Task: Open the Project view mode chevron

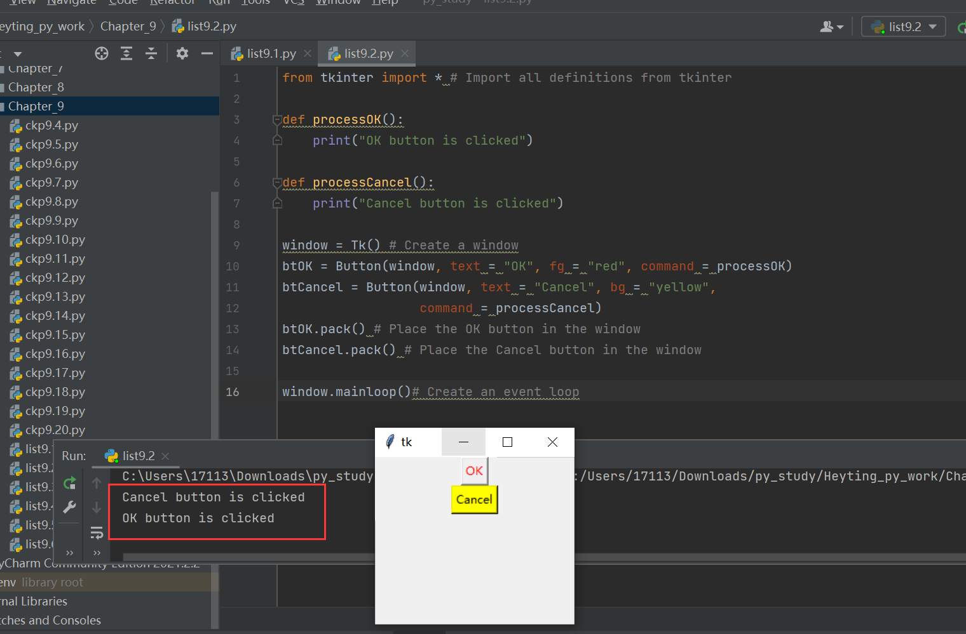Action: [17, 53]
